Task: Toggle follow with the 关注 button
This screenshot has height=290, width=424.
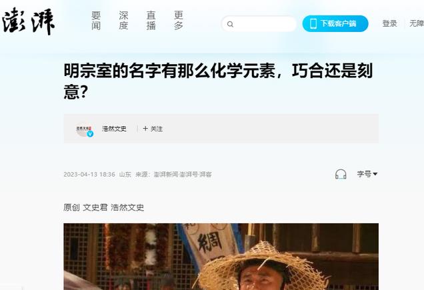Action: pos(153,129)
